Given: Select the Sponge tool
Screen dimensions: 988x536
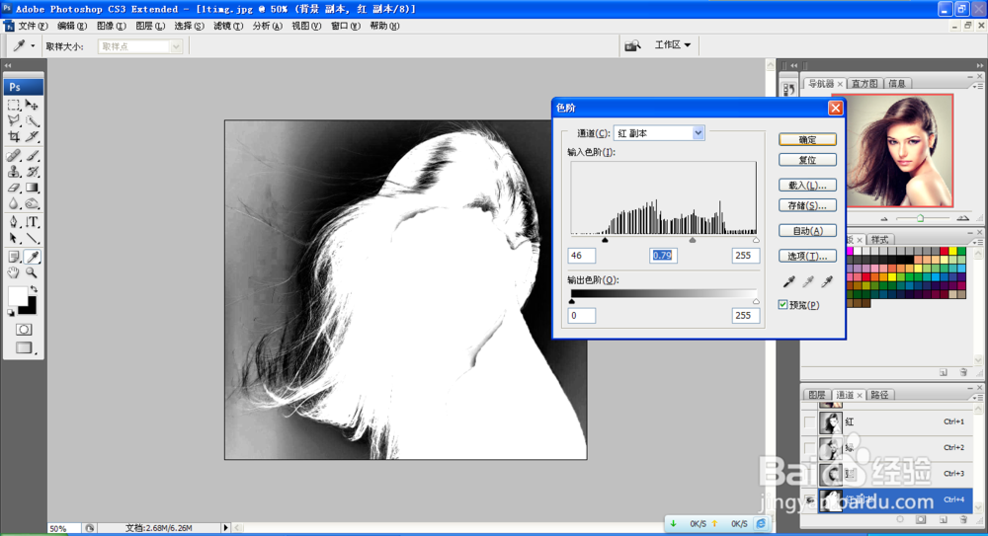Looking at the screenshot, I should coord(33,202).
